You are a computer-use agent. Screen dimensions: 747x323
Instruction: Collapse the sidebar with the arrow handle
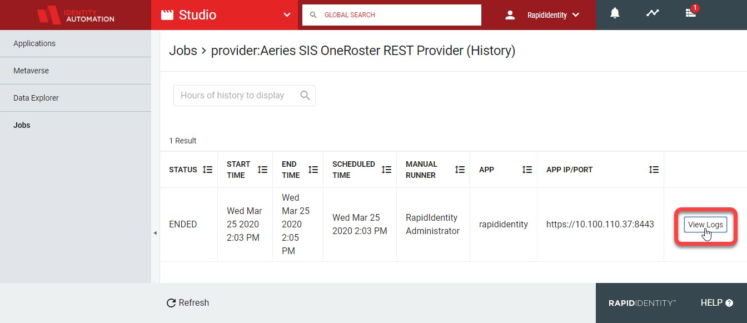(155, 233)
